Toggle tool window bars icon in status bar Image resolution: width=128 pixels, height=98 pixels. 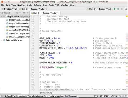(x=2, y=96)
